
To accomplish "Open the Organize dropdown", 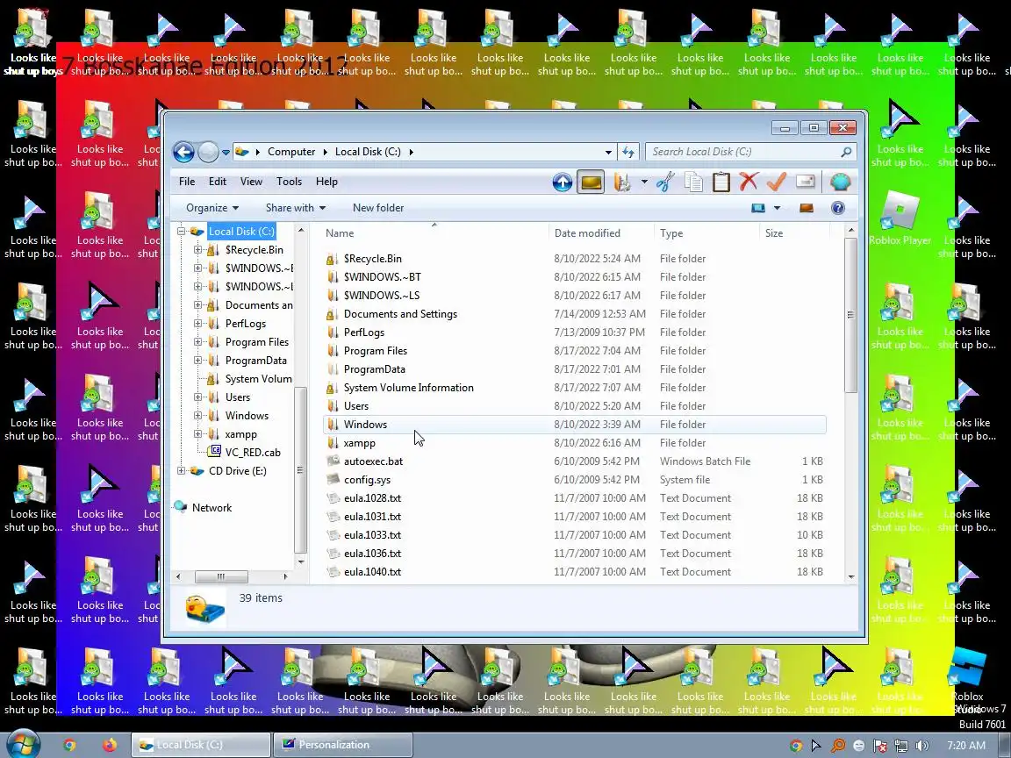I will click(212, 208).
